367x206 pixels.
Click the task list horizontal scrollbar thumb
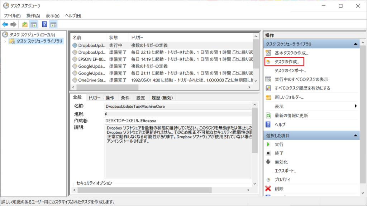tap(107, 87)
